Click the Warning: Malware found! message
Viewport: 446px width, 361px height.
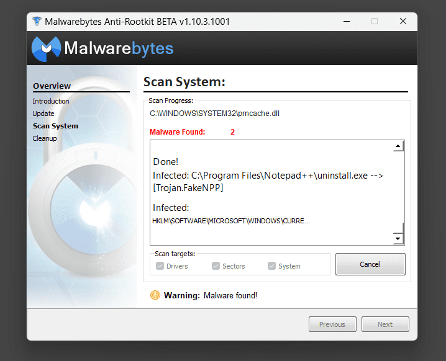211,295
